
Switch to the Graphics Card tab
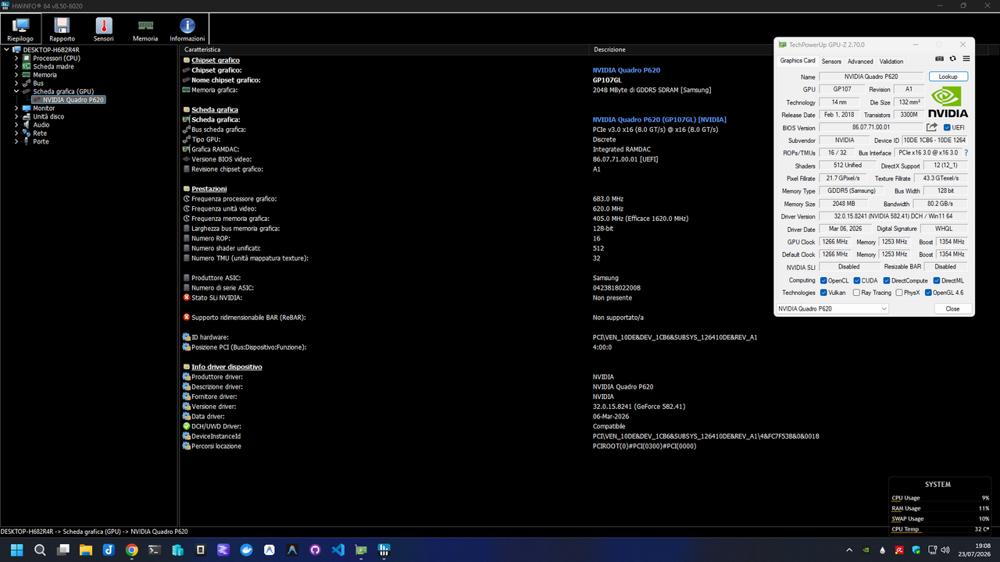tap(798, 61)
